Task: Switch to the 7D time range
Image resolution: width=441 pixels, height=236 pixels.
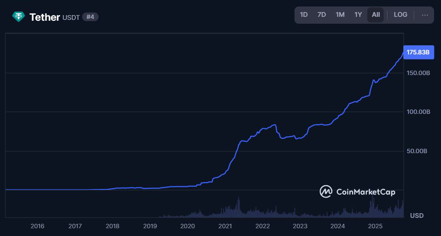Action: 322,15
